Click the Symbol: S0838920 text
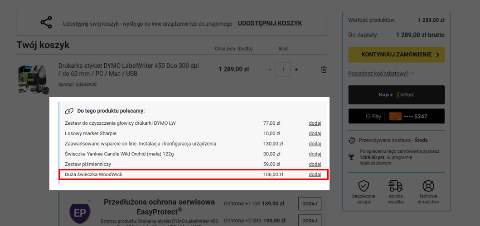 click(78, 85)
